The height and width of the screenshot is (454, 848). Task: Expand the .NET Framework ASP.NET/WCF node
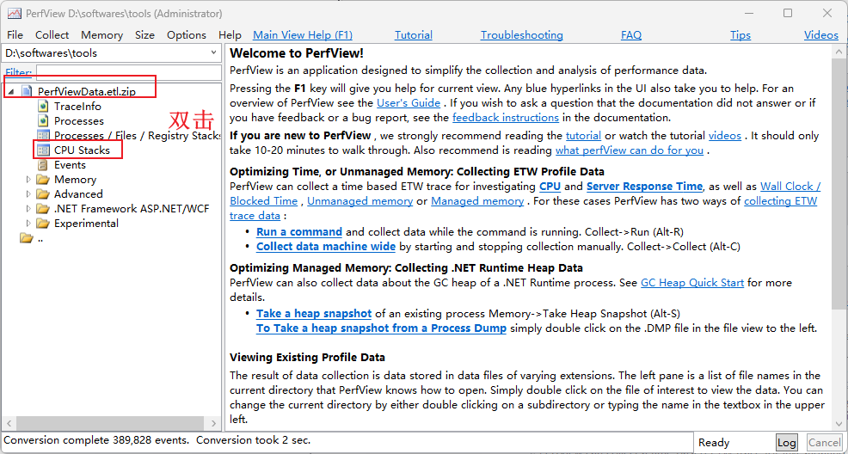[x=28, y=209]
